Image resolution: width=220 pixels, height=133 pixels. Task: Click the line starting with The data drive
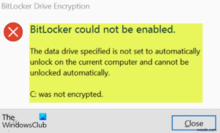pos(115,51)
